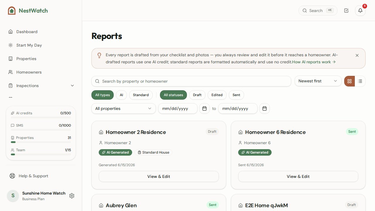Click the Dashboard home icon
Viewport: 375px width, 211px height.
pos(11,32)
